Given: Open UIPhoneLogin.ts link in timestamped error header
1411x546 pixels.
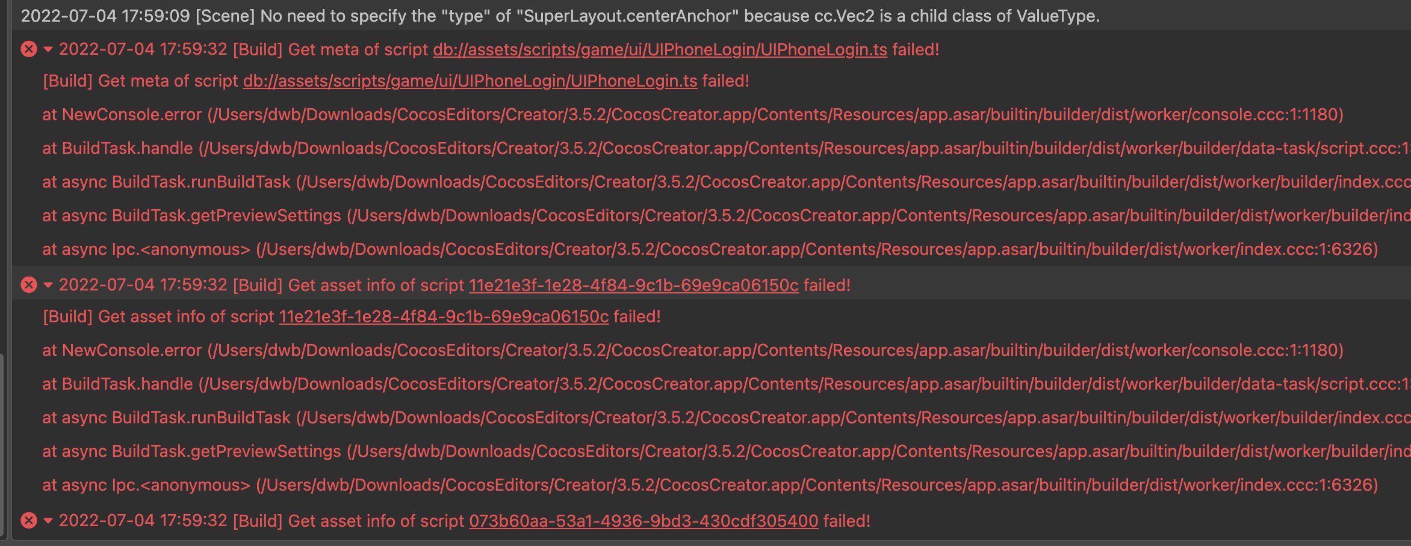Looking at the screenshot, I should (x=660, y=49).
